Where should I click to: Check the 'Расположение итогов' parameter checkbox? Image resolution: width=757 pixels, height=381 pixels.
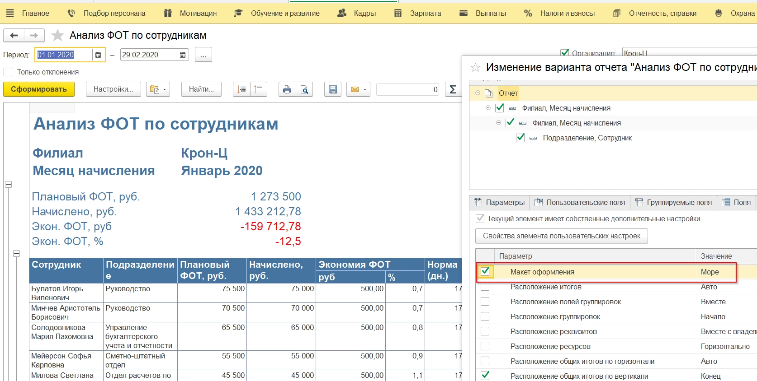pyautogui.click(x=485, y=287)
